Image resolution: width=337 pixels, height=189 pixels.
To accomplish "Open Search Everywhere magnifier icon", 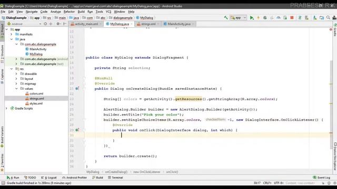I will click(x=328, y=17).
